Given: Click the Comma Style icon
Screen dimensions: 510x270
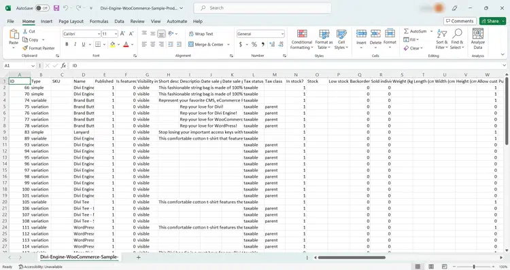Looking at the screenshot, I should click(262, 45).
